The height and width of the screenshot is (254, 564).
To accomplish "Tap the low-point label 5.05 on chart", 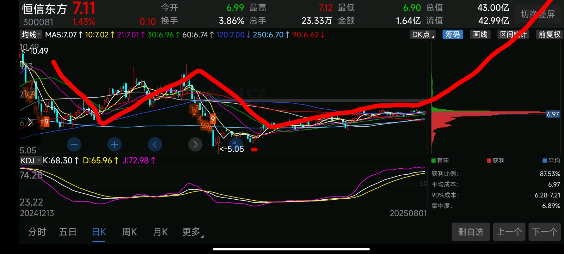I will coord(232,149).
